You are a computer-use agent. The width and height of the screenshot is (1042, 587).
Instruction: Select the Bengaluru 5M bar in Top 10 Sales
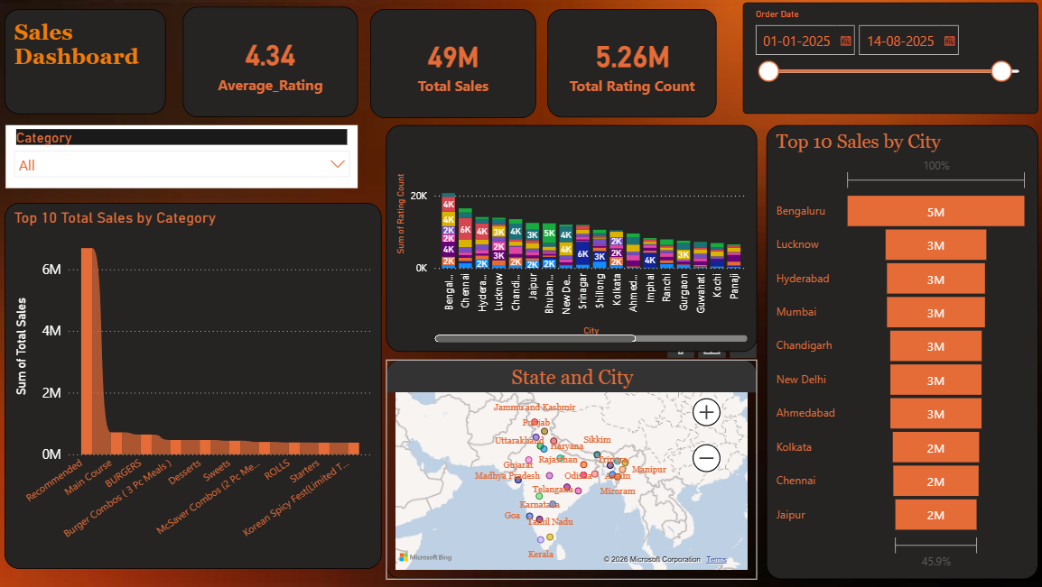(x=935, y=212)
